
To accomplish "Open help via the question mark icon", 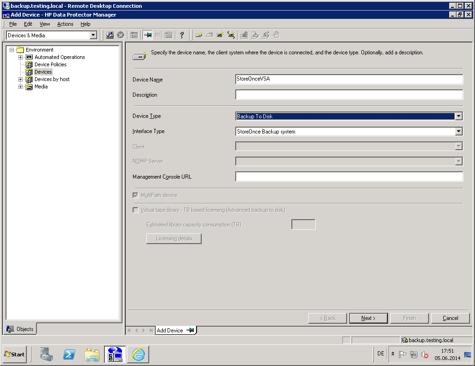I will (182, 35).
